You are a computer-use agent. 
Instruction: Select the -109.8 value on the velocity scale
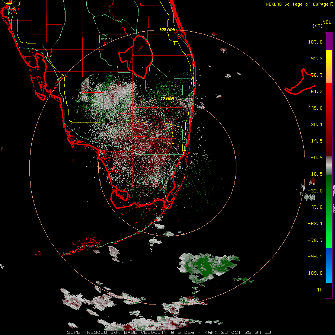tap(314, 273)
